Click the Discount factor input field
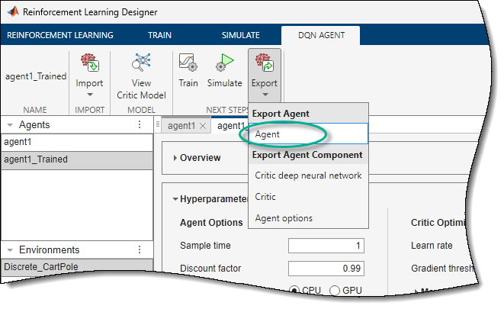Image resolution: width=504 pixels, height=309 pixels. click(x=326, y=269)
